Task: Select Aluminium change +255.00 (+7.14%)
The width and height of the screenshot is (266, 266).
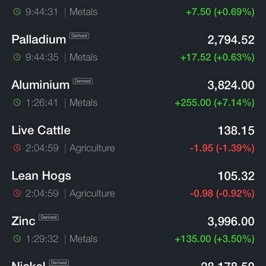Action: pyautogui.click(x=215, y=103)
